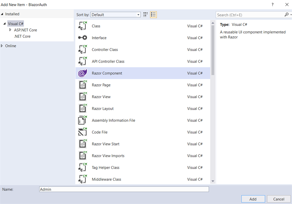
Task: Pick the Controller Class template
Action: point(82,50)
